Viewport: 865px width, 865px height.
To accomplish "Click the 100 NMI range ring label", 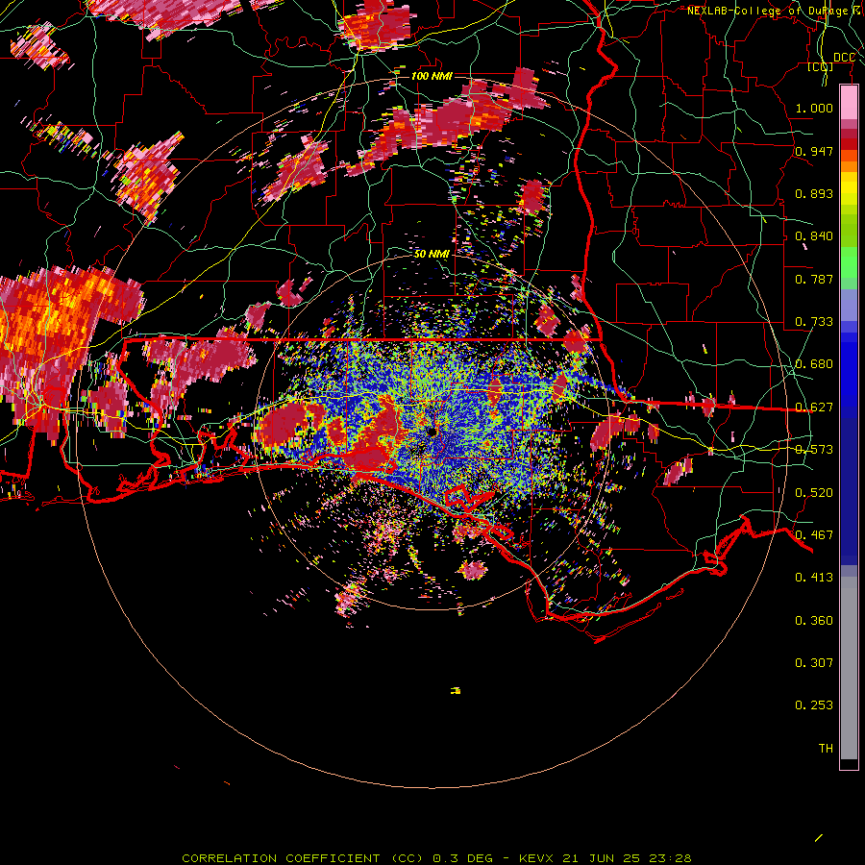I will (x=432, y=76).
